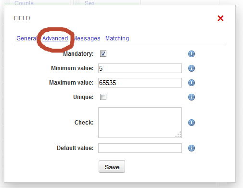Viewport: 243px width, 188px height.
Task: Go to the Matching tab
Action: [x=117, y=38]
